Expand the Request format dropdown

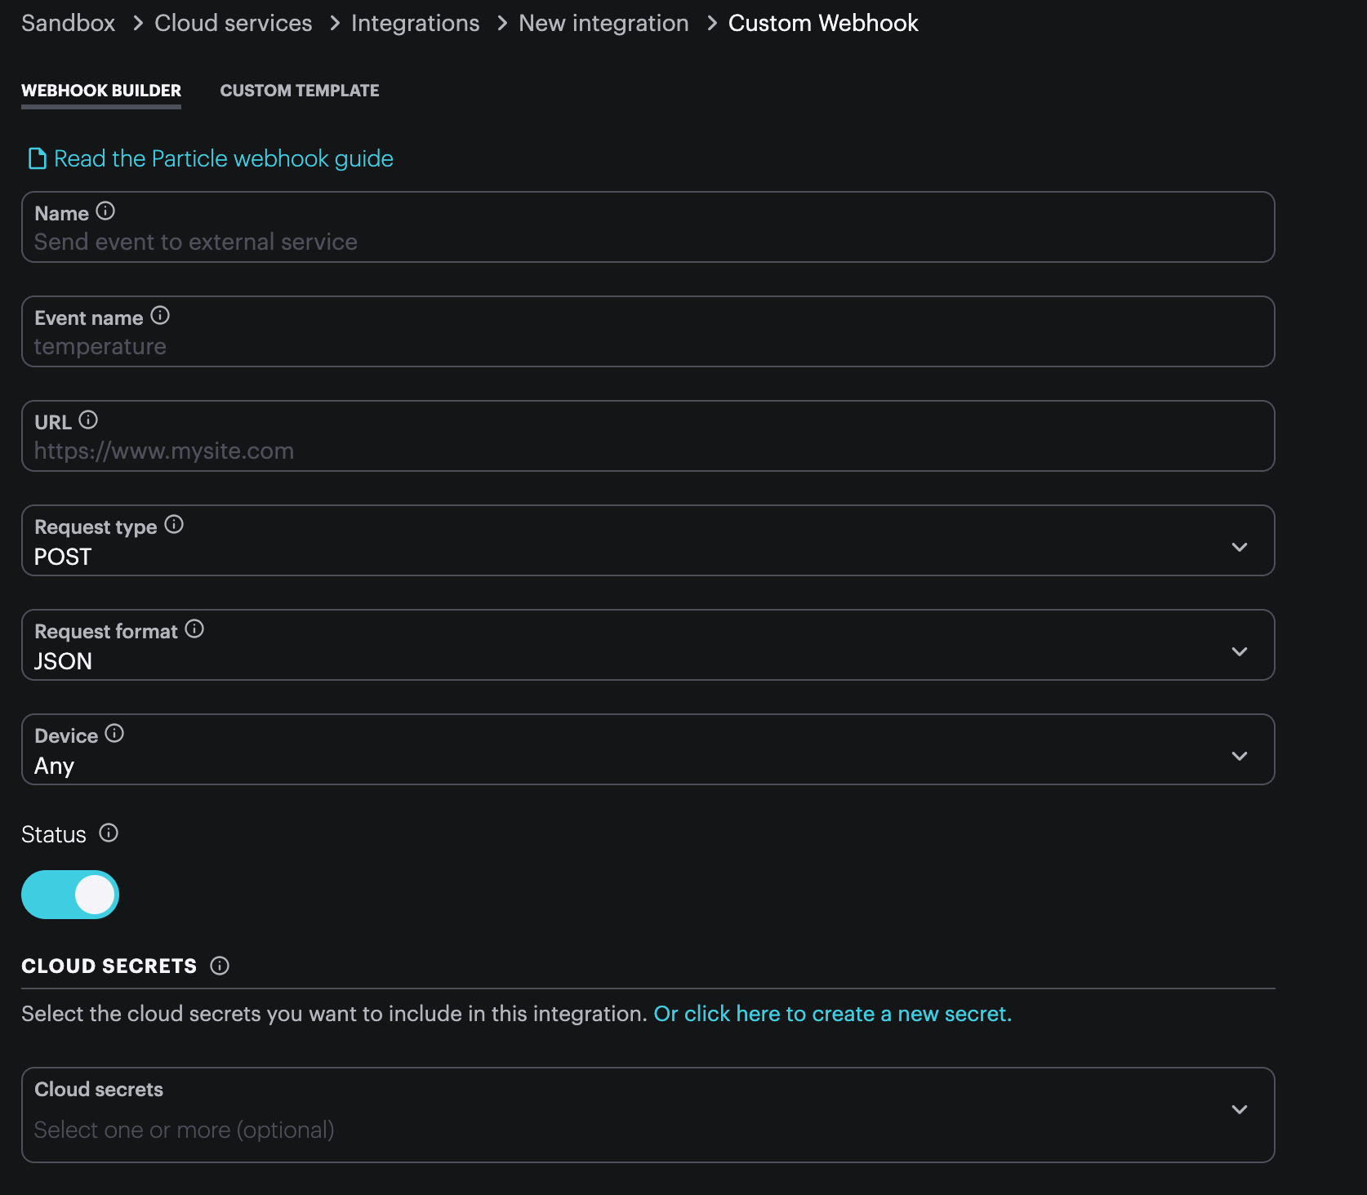click(x=648, y=645)
